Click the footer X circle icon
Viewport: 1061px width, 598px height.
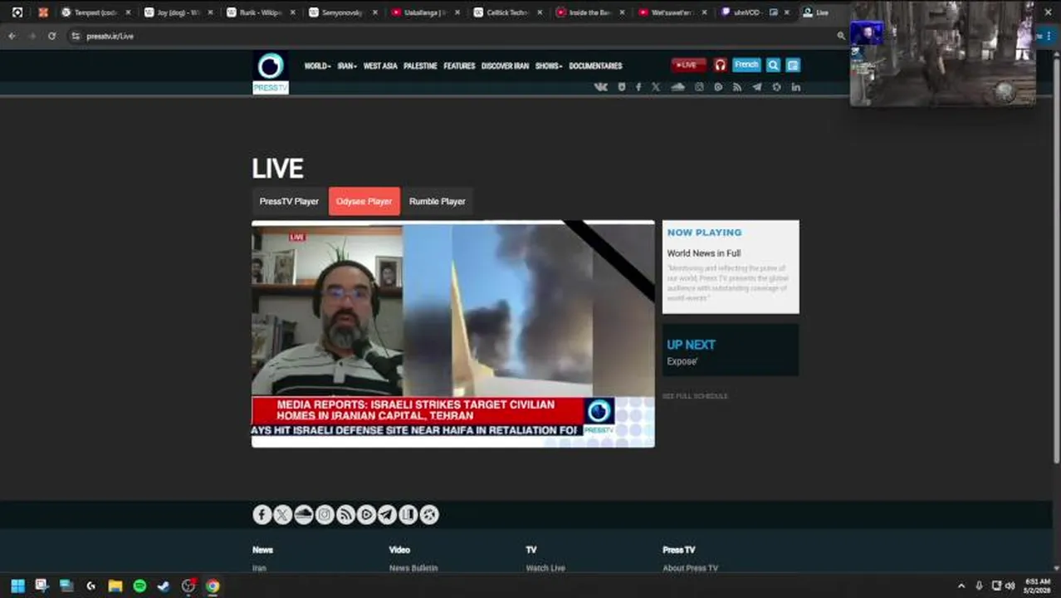283,515
